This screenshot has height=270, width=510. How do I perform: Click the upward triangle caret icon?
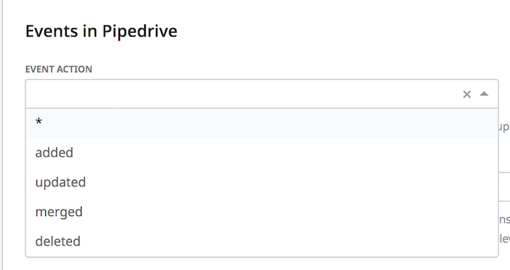[484, 94]
